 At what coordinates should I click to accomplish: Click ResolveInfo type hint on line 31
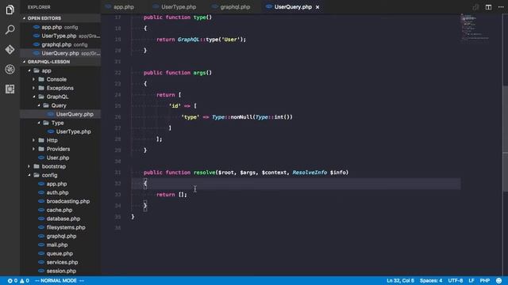point(310,173)
